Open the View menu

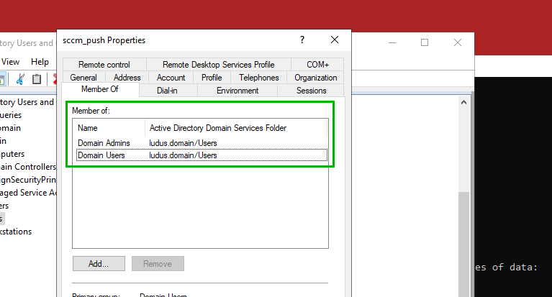[11, 62]
